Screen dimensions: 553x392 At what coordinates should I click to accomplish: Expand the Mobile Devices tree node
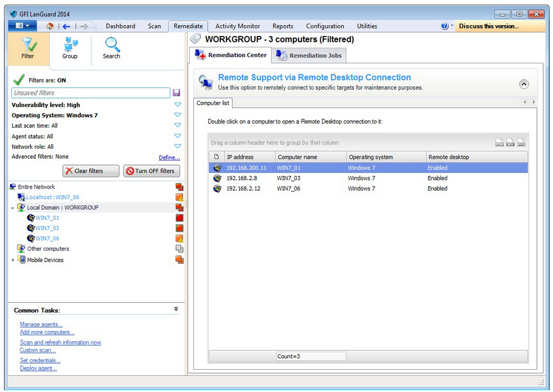[x=13, y=260]
